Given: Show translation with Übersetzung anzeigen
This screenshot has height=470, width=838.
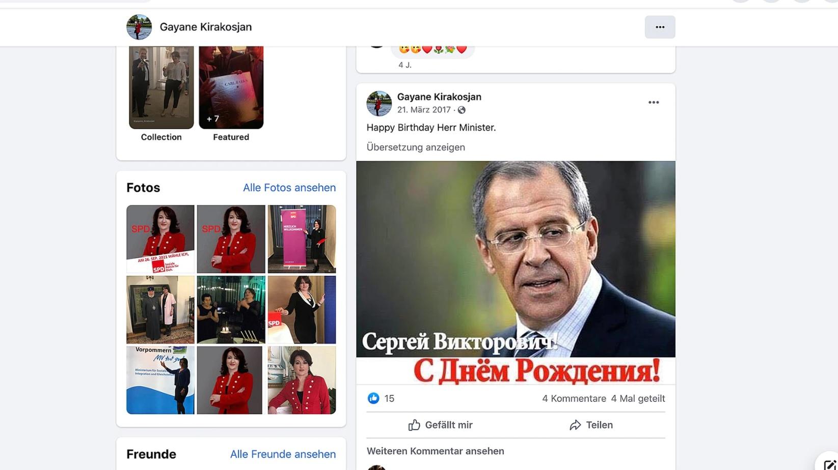Looking at the screenshot, I should tap(416, 147).
